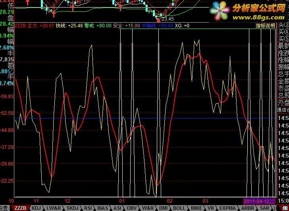
Task: Click the 29.86 axis label
Action: (8, 163)
